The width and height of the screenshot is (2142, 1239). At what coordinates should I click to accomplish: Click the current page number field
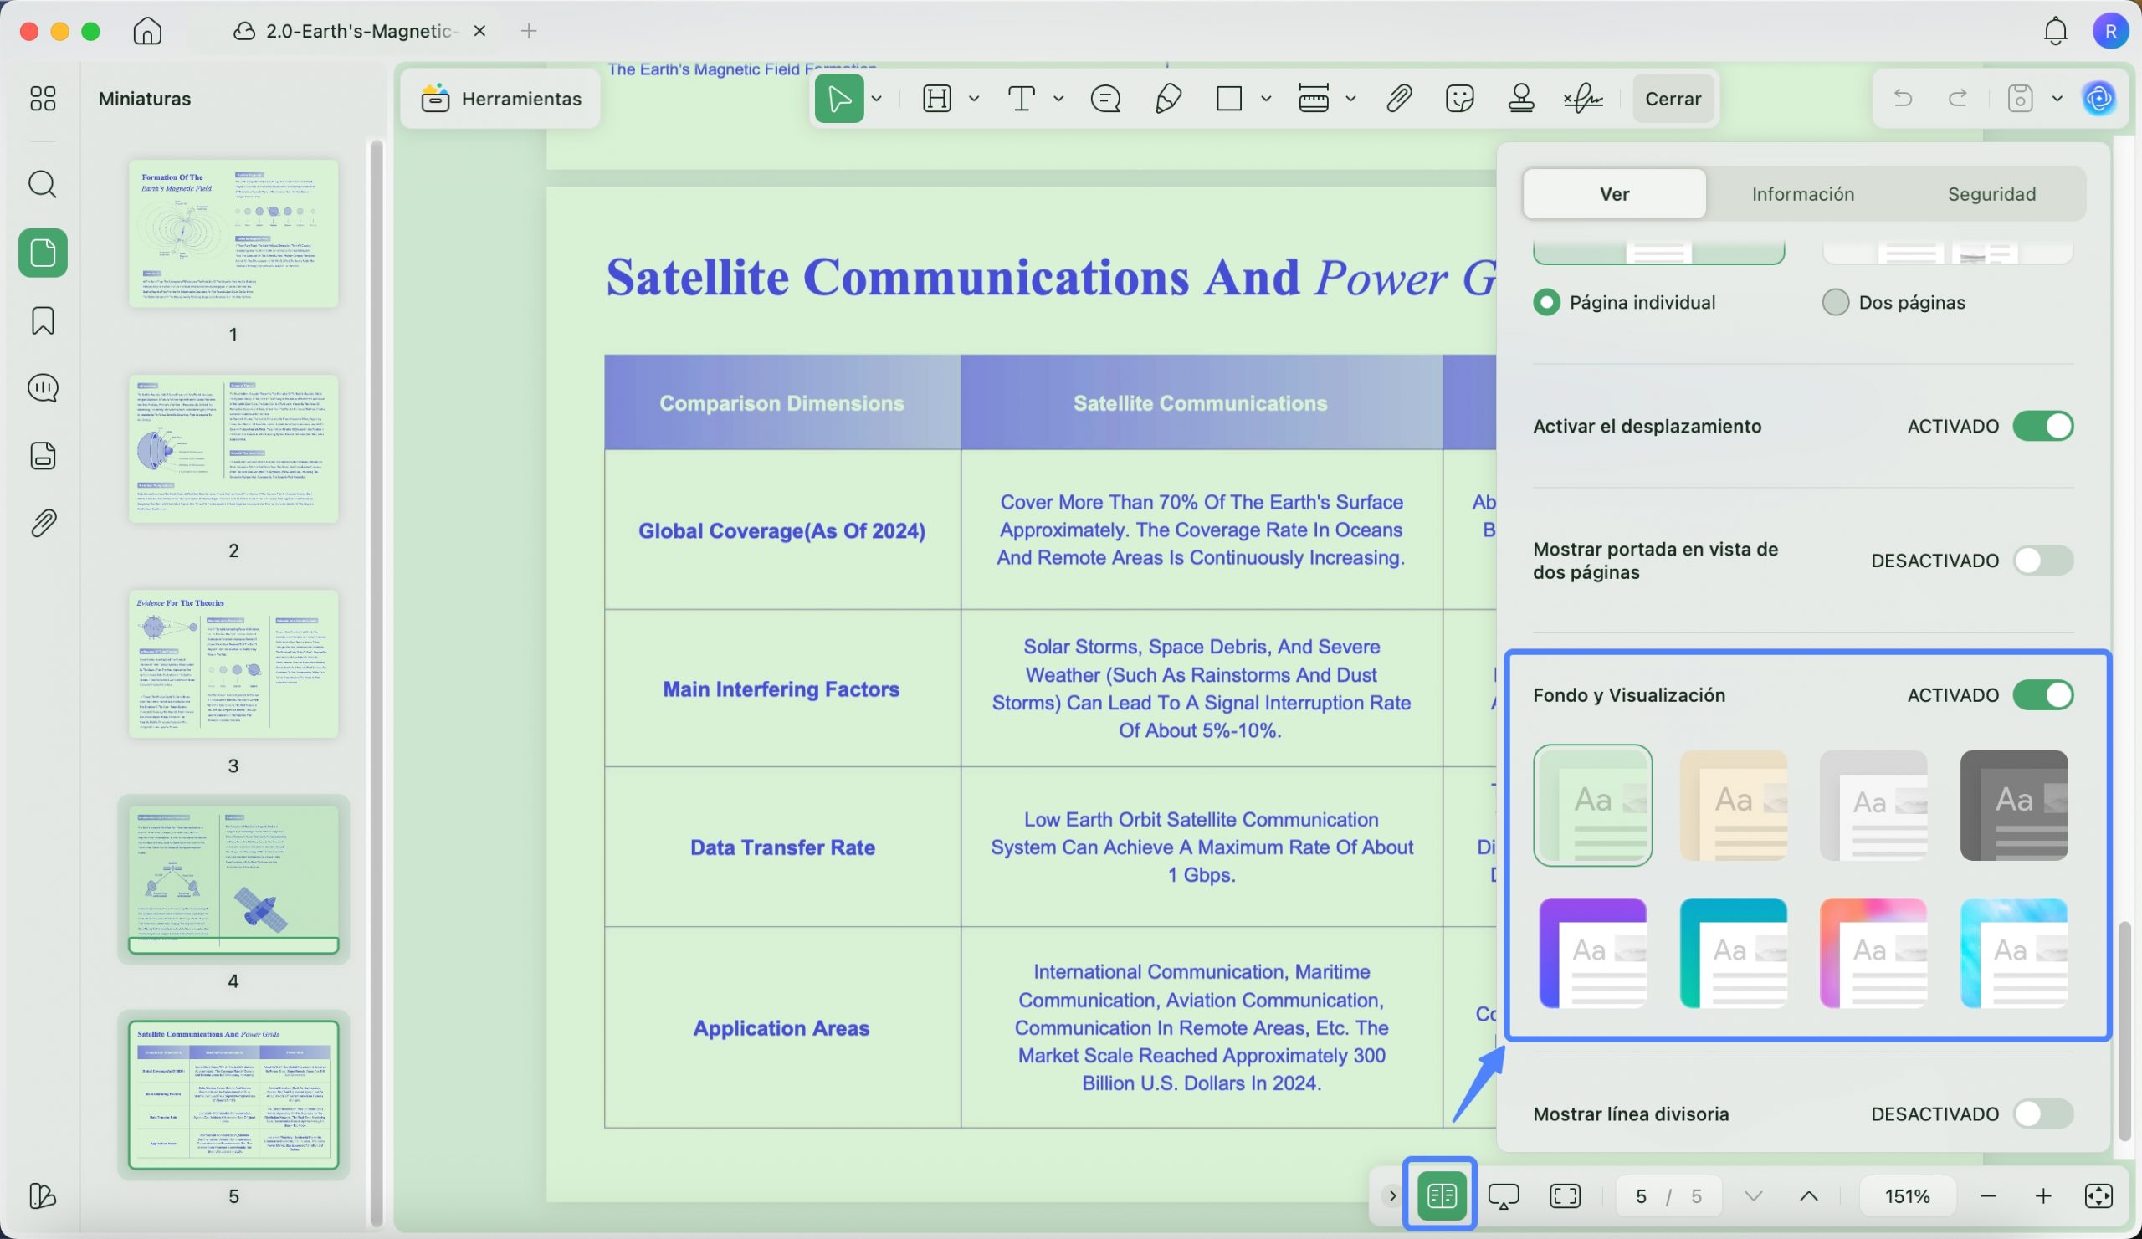click(1640, 1195)
